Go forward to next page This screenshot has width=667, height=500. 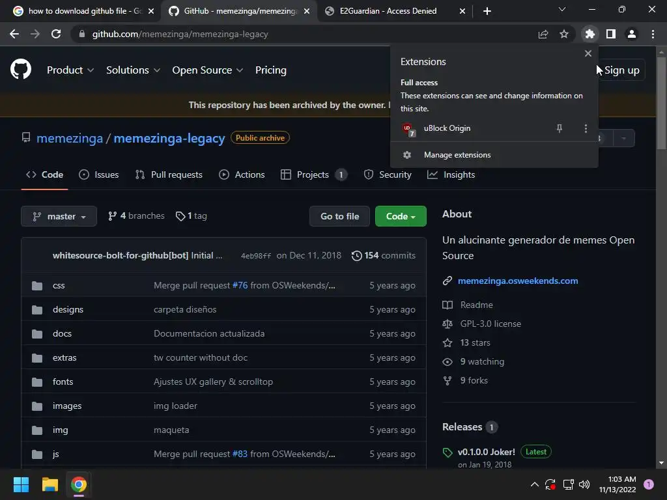(35, 34)
